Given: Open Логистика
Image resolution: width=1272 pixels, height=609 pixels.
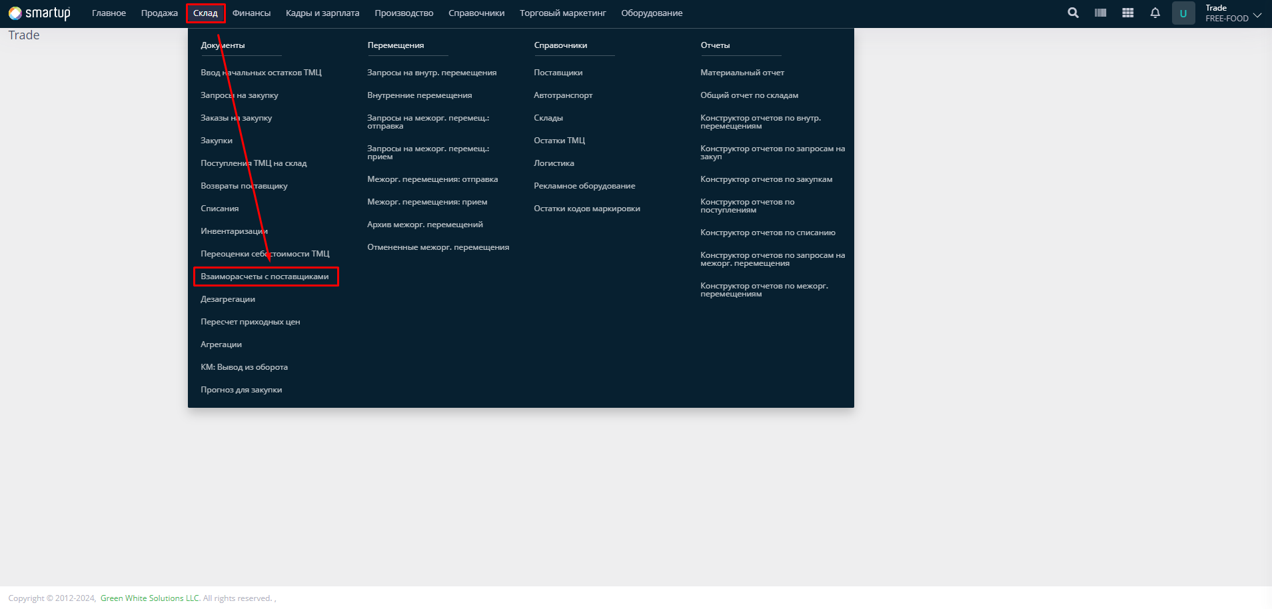Looking at the screenshot, I should point(554,163).
